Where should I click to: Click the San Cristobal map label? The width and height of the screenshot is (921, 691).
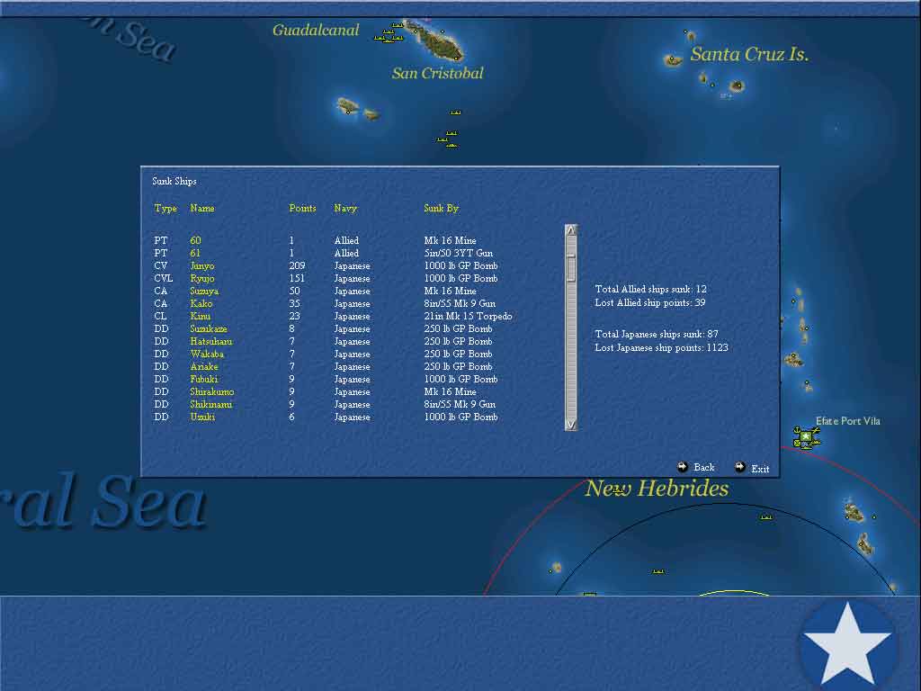(x=438, y=74)
